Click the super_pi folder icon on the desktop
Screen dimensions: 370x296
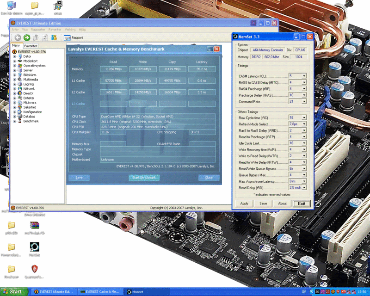pos(35,6)
